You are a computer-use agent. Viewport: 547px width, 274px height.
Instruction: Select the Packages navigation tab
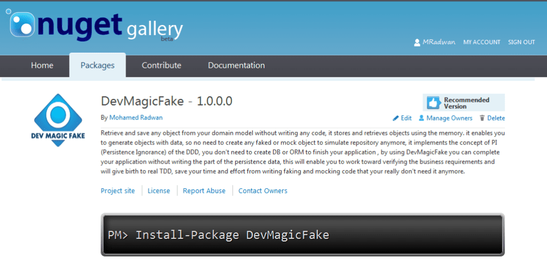tap(97, 66)
